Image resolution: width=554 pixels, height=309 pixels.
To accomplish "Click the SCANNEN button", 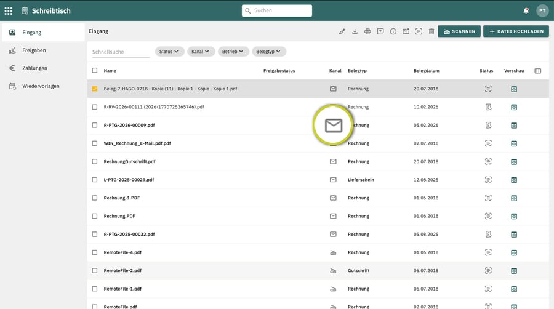I will pyautogui.click(x=459, y=31).
